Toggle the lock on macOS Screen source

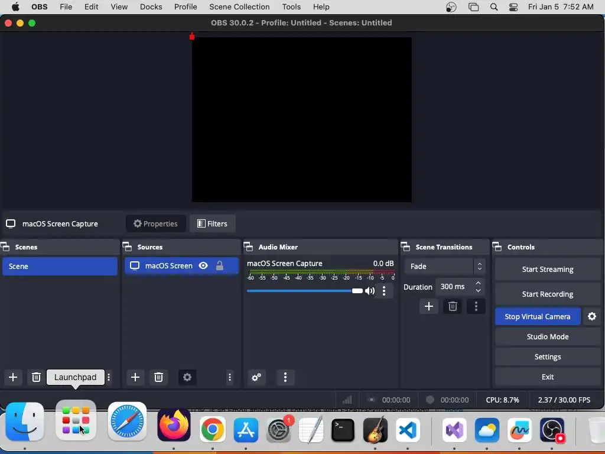220,265
